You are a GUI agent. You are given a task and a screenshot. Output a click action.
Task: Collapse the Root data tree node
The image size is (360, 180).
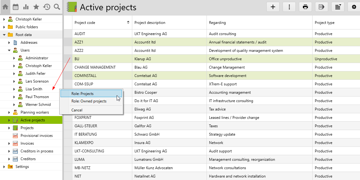click(x=4, y=35)
